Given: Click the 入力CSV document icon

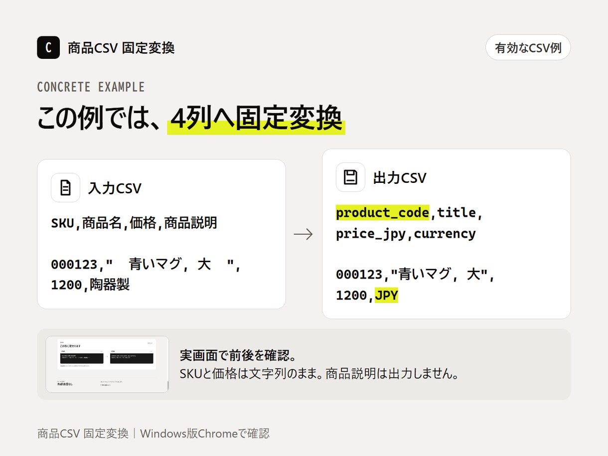Looking at the screenshot, I should [65, 188].
